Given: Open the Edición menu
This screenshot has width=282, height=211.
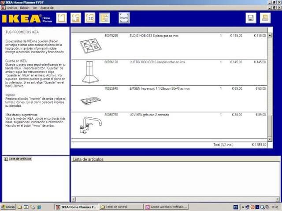Looking at the screenshot, I should 25,7.
